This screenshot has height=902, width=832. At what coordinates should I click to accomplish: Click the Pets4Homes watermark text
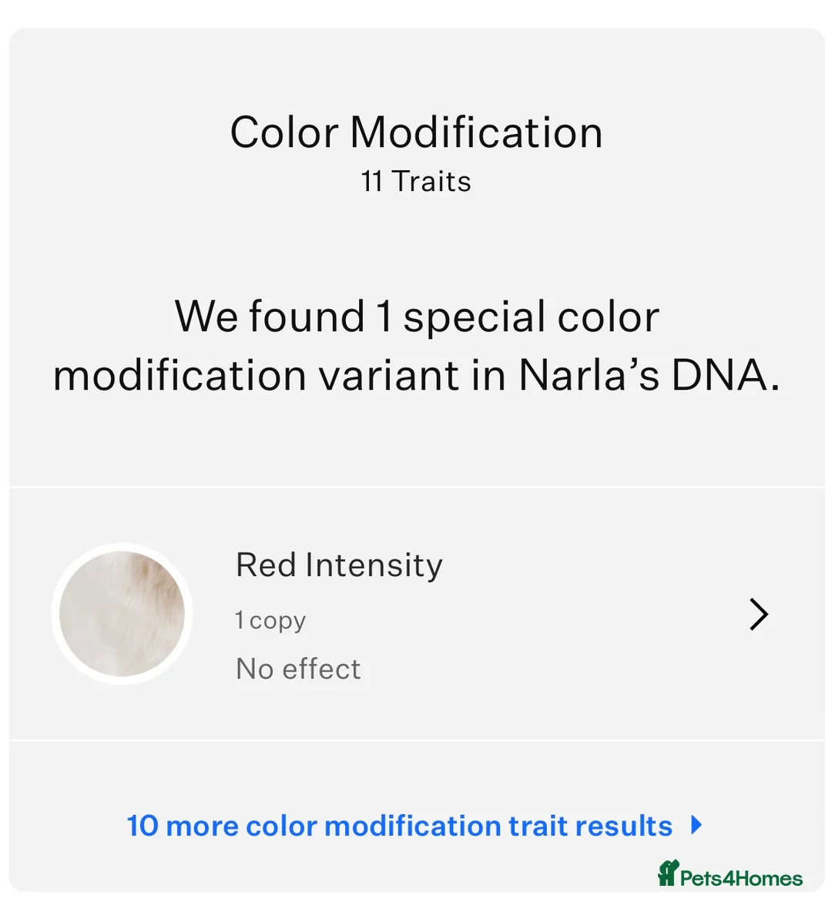pos(741,878)
